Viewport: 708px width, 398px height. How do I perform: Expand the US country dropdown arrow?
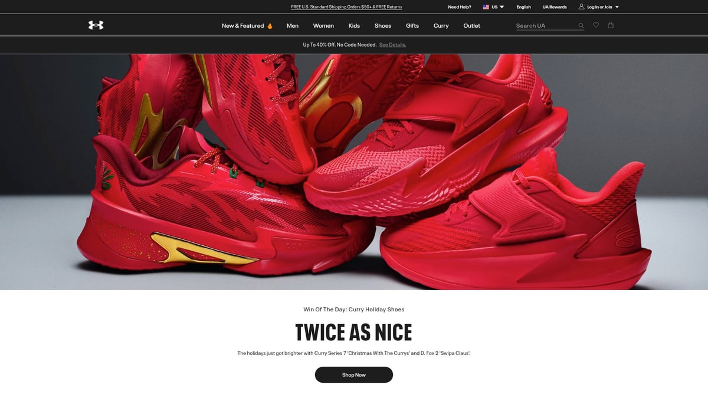tap(502, 7)
